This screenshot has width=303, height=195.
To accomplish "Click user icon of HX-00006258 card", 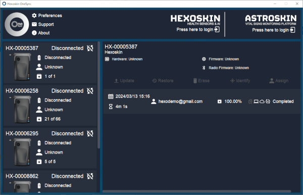I will 39,110.
